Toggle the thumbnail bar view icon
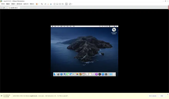The image size is (169, 99). pos(57,4)
